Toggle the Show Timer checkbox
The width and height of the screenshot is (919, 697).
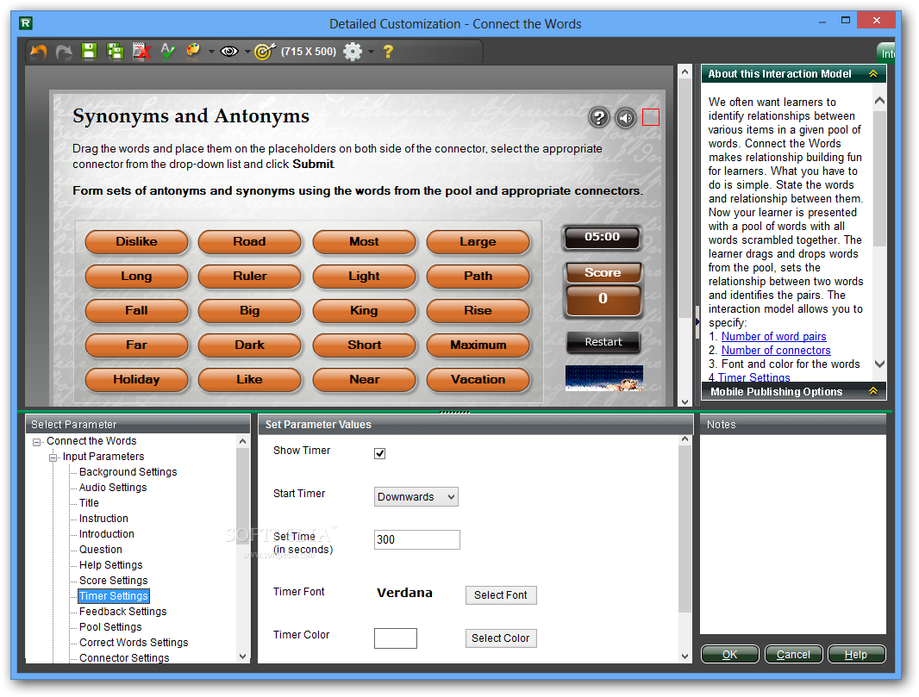pyautogui.click(x=380, y=453)
